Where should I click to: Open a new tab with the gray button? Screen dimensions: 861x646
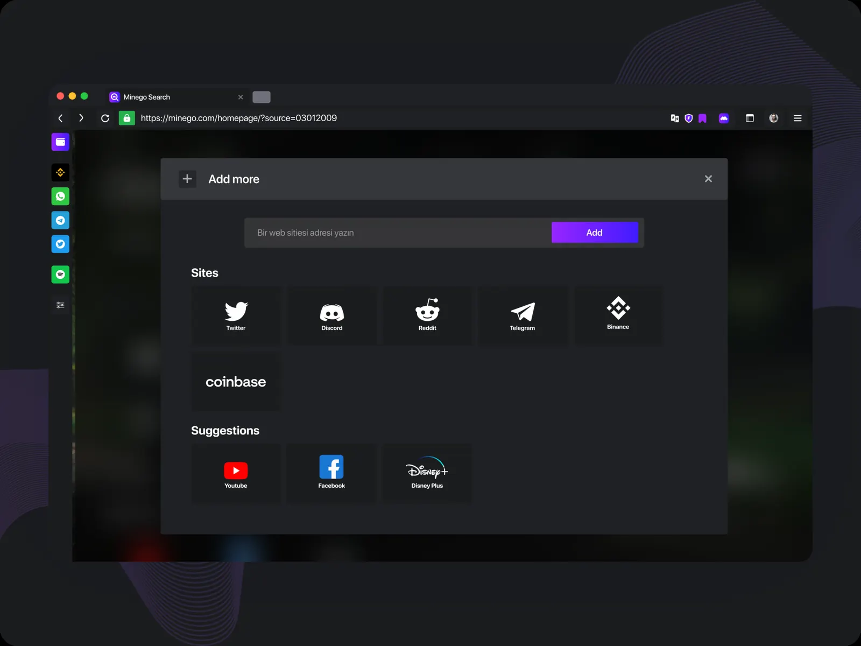pyautogui.click(x=262, y=97)
